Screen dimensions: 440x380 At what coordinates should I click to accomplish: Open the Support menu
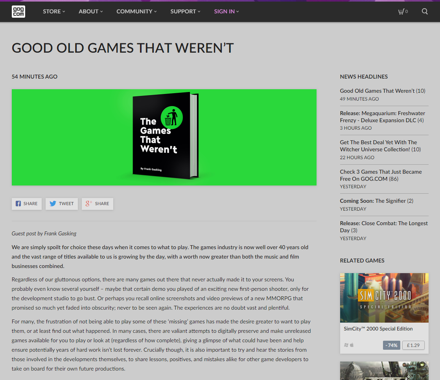point(186,11)
